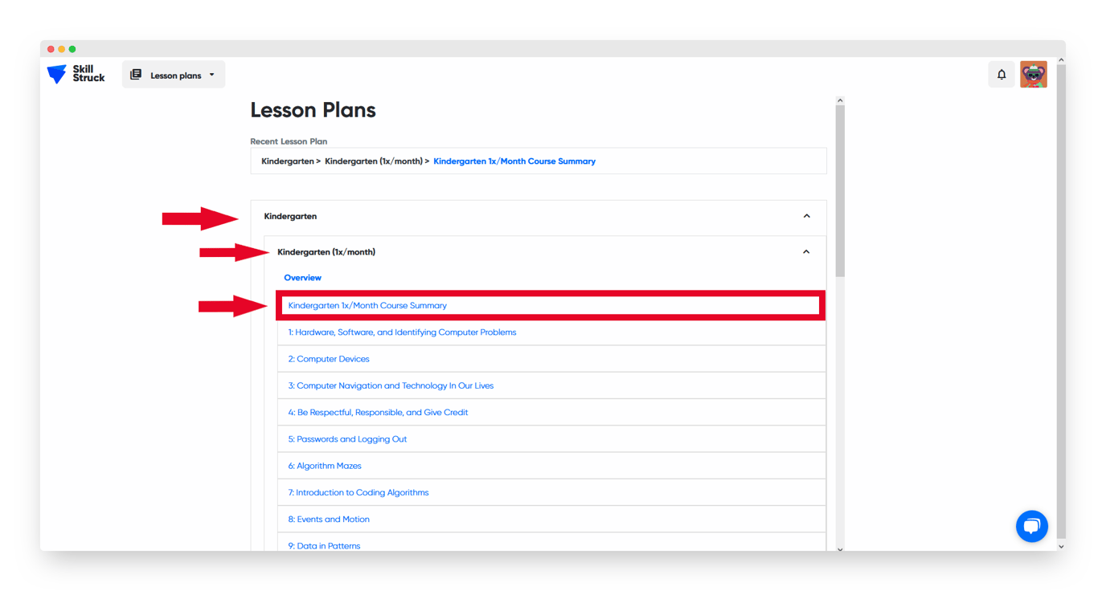Image resolution: width=1106 pixels, height=591 pixels.
Task: Click the inner panel's down scroll arrow
Action: [840, 548]
